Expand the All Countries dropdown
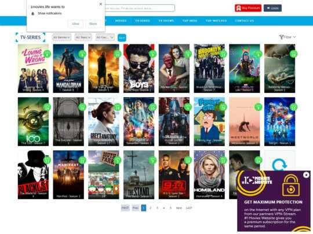 [105, 38]
